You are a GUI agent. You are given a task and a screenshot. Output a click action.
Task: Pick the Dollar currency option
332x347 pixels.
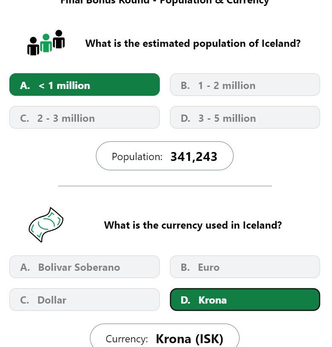coord(84,299)
